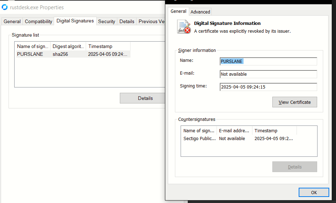Screen dimensions: 336x203
Task: Open the Advanced tab in signature dialog
Action: (200, 12)
